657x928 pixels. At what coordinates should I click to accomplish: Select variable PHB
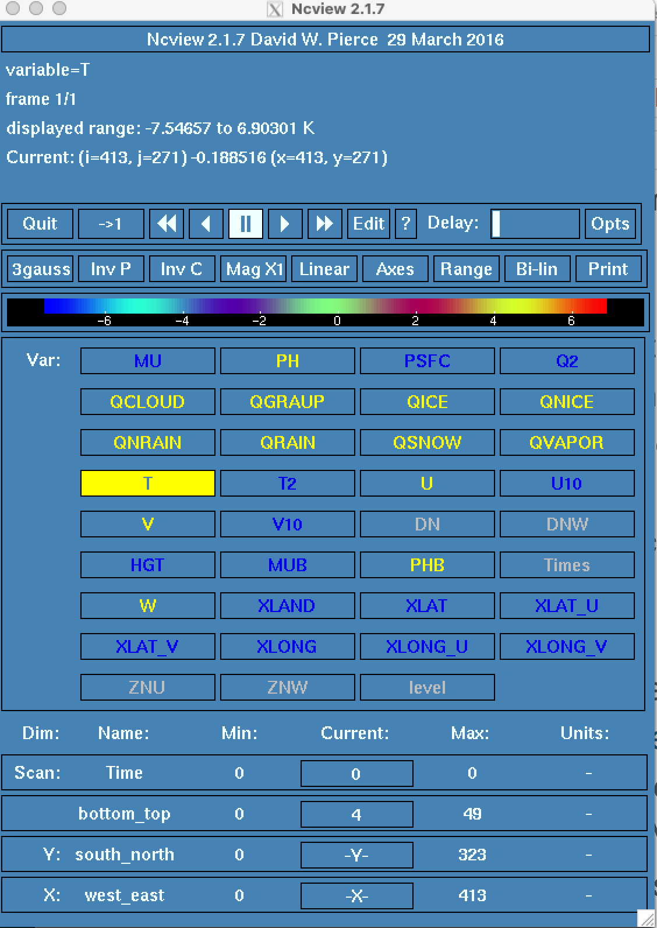tap(428, 565)
